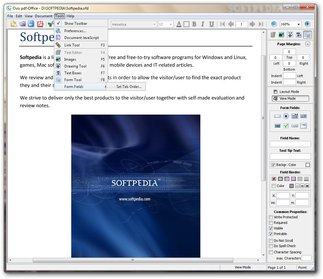Toggle underline formatting in the toolbar
Screen dimensions: 323x279
pos(211,24)
